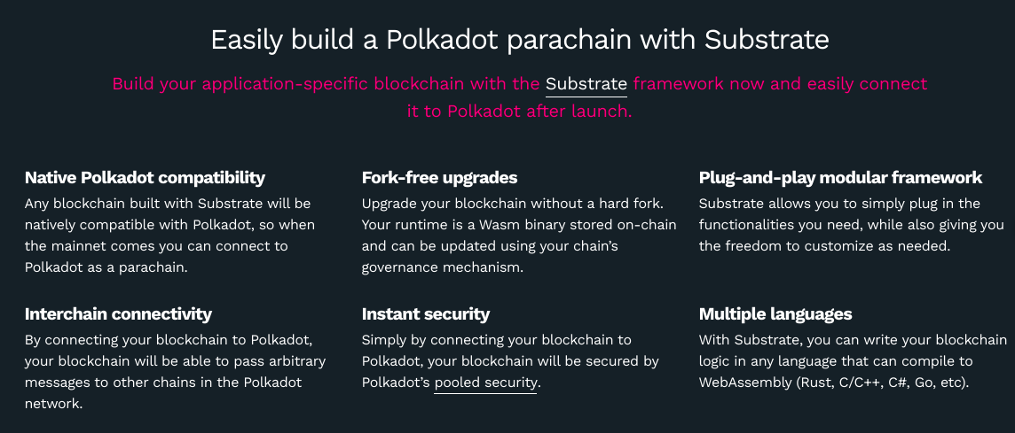Image resolution: width=1015 pixels, height=433 pixels.
Task: Select the Plug-and-play modular framework heading
Action: (x=840, y=177)
